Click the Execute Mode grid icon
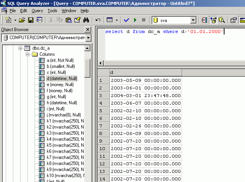The width and height of the screenshot is (245, 182). coord(109,20)
